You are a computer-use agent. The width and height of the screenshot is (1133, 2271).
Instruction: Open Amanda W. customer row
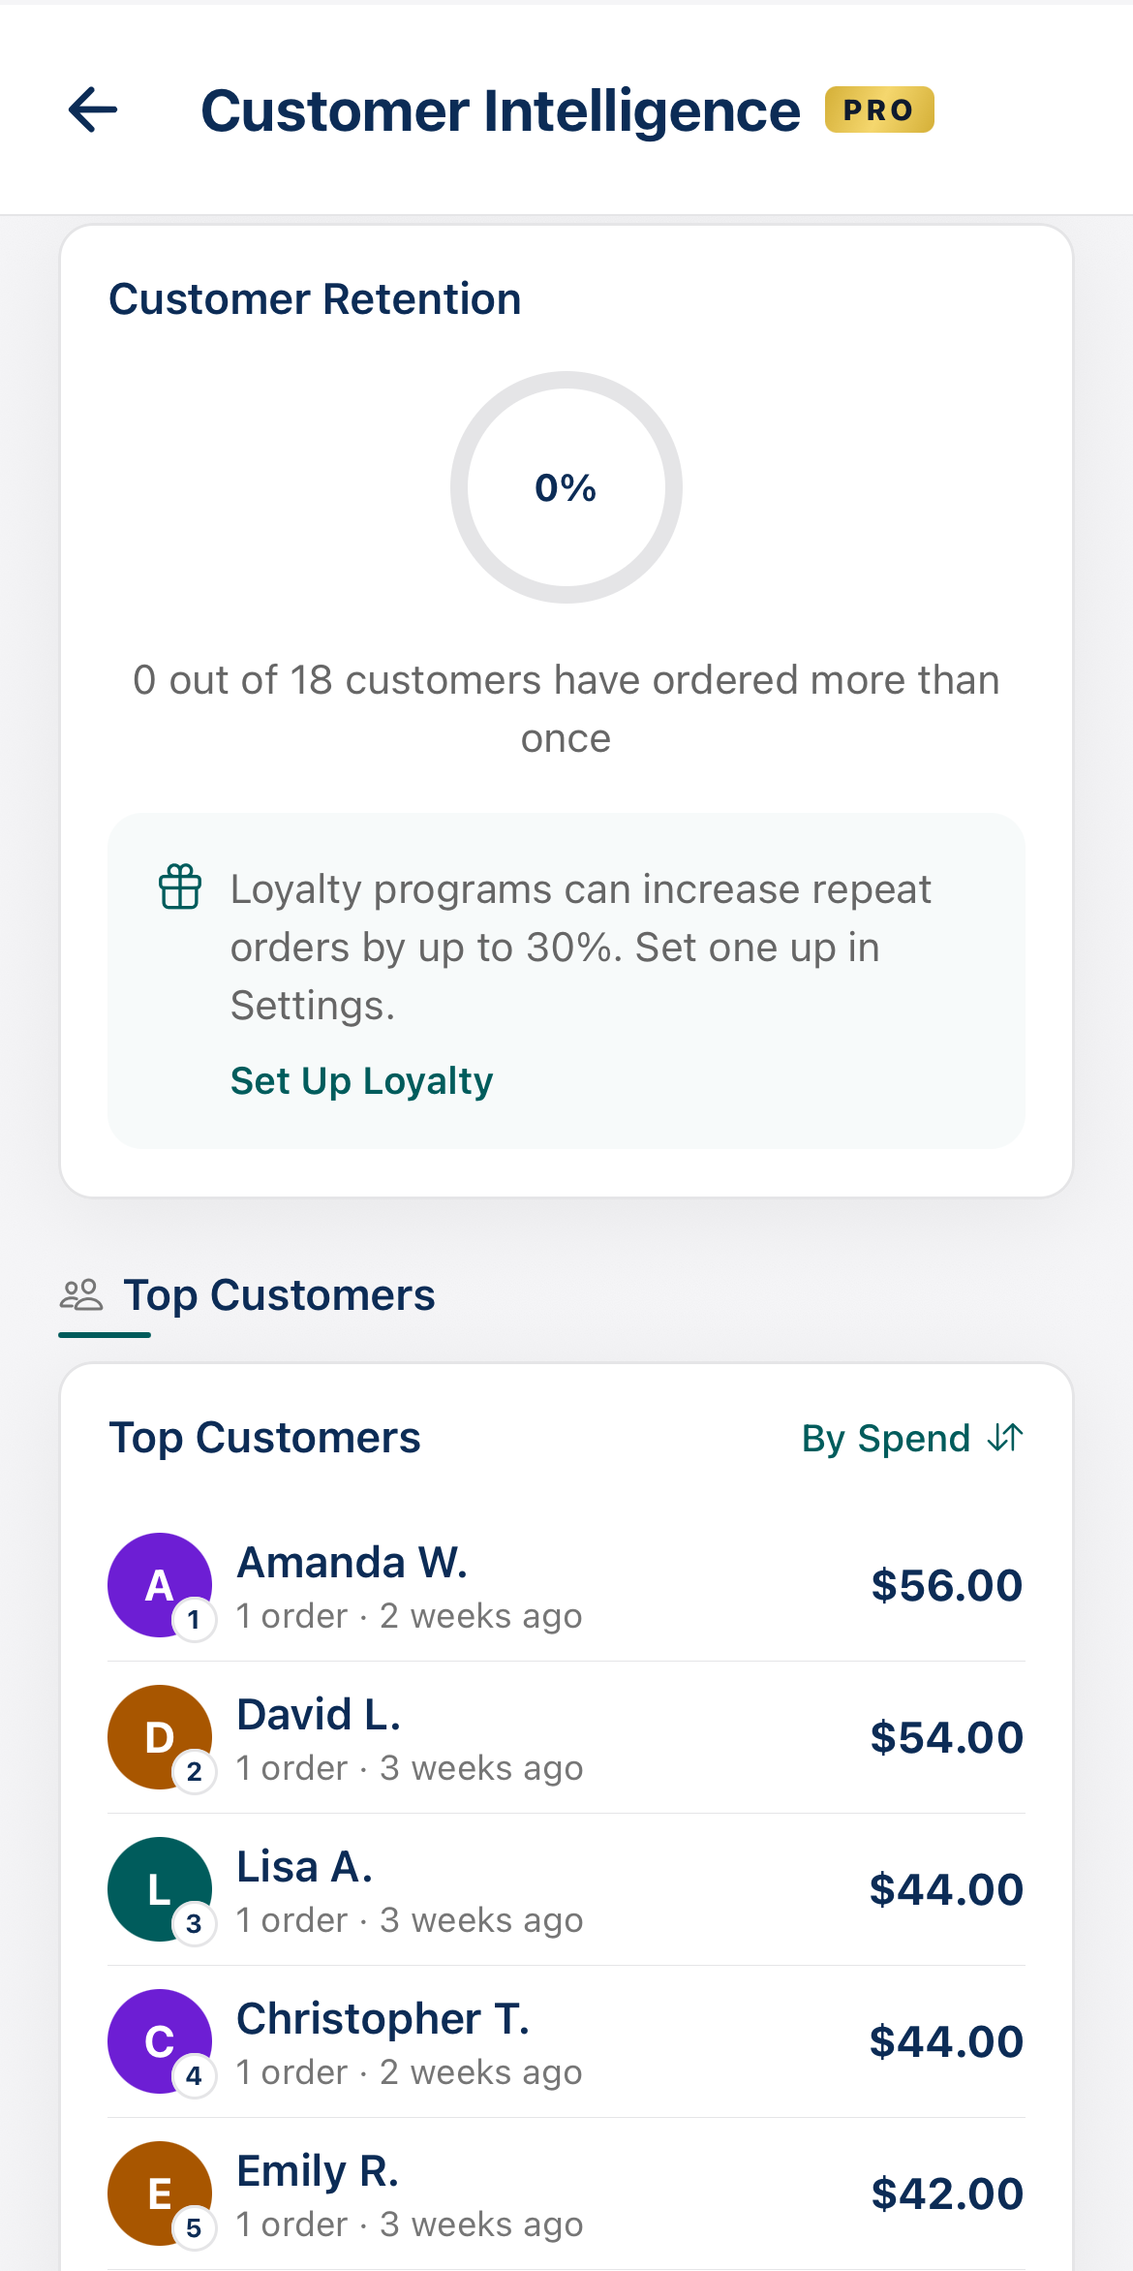[566, 1585]
